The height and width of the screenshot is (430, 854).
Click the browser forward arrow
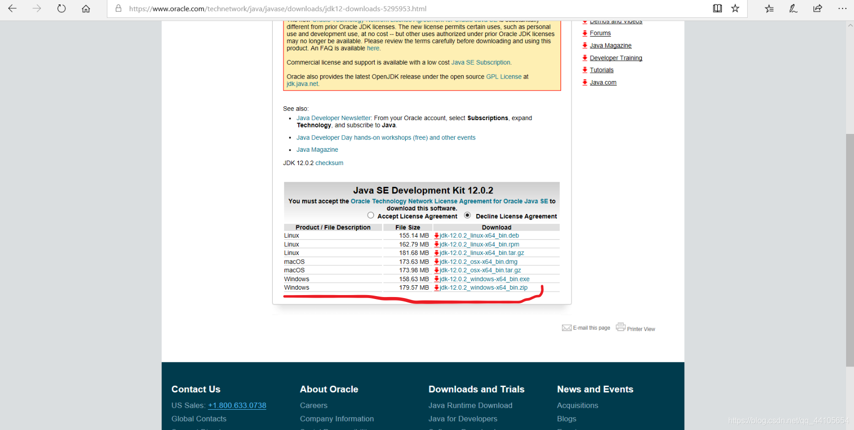pos(37,8)
